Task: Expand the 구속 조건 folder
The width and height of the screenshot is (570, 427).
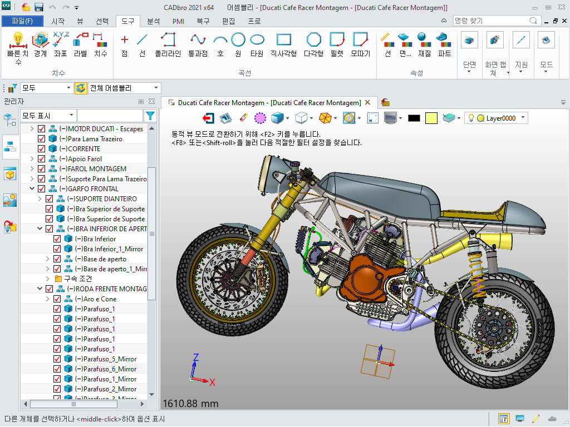Action: tap(48, 279)
